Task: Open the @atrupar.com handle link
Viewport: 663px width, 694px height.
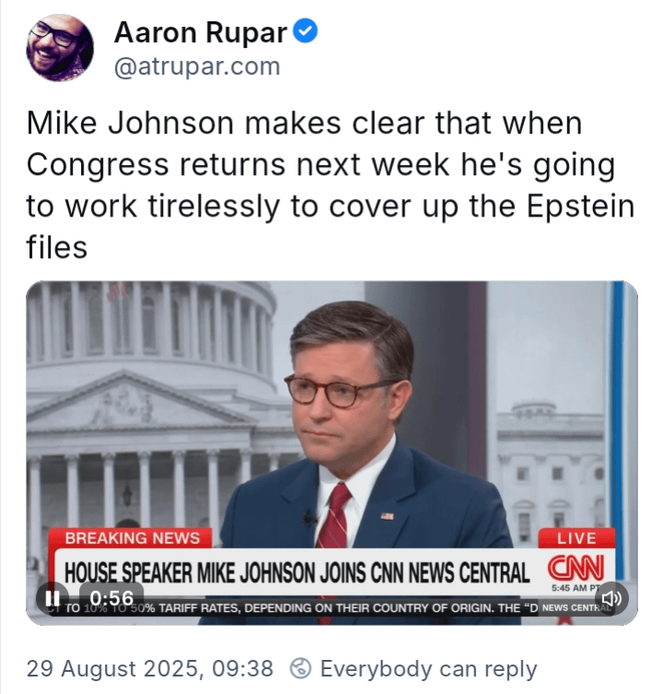Action: (197, 67)
